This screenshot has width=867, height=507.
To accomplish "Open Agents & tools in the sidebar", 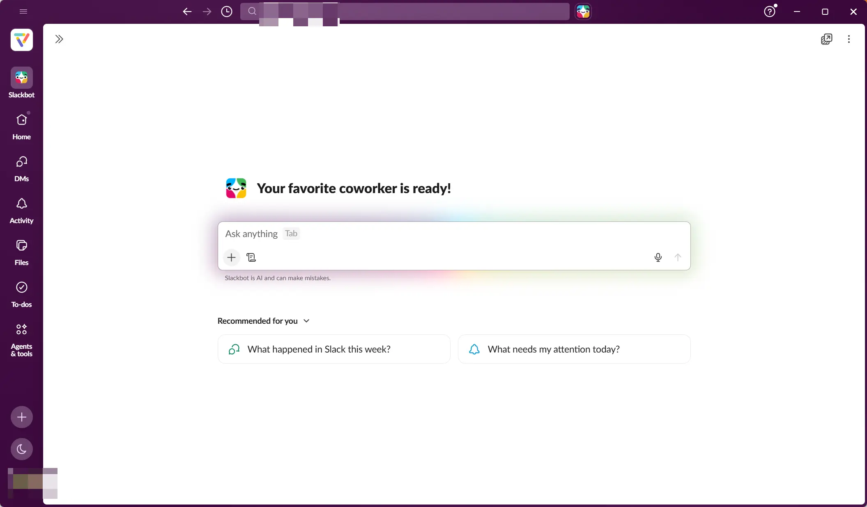I will click(22, 340).
